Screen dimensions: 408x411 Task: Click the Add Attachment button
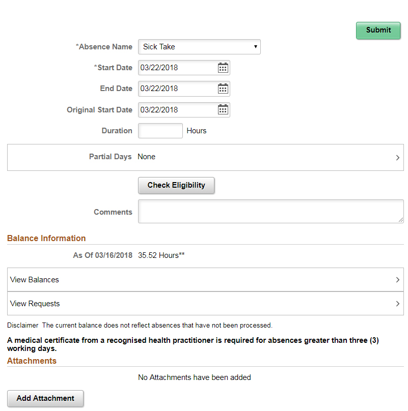45,398
